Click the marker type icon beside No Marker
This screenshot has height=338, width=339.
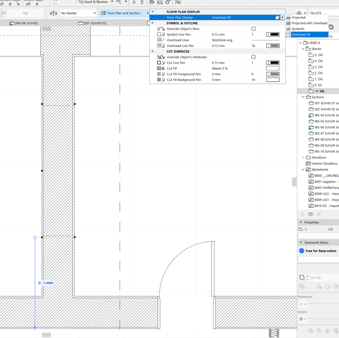click(53, 13)
